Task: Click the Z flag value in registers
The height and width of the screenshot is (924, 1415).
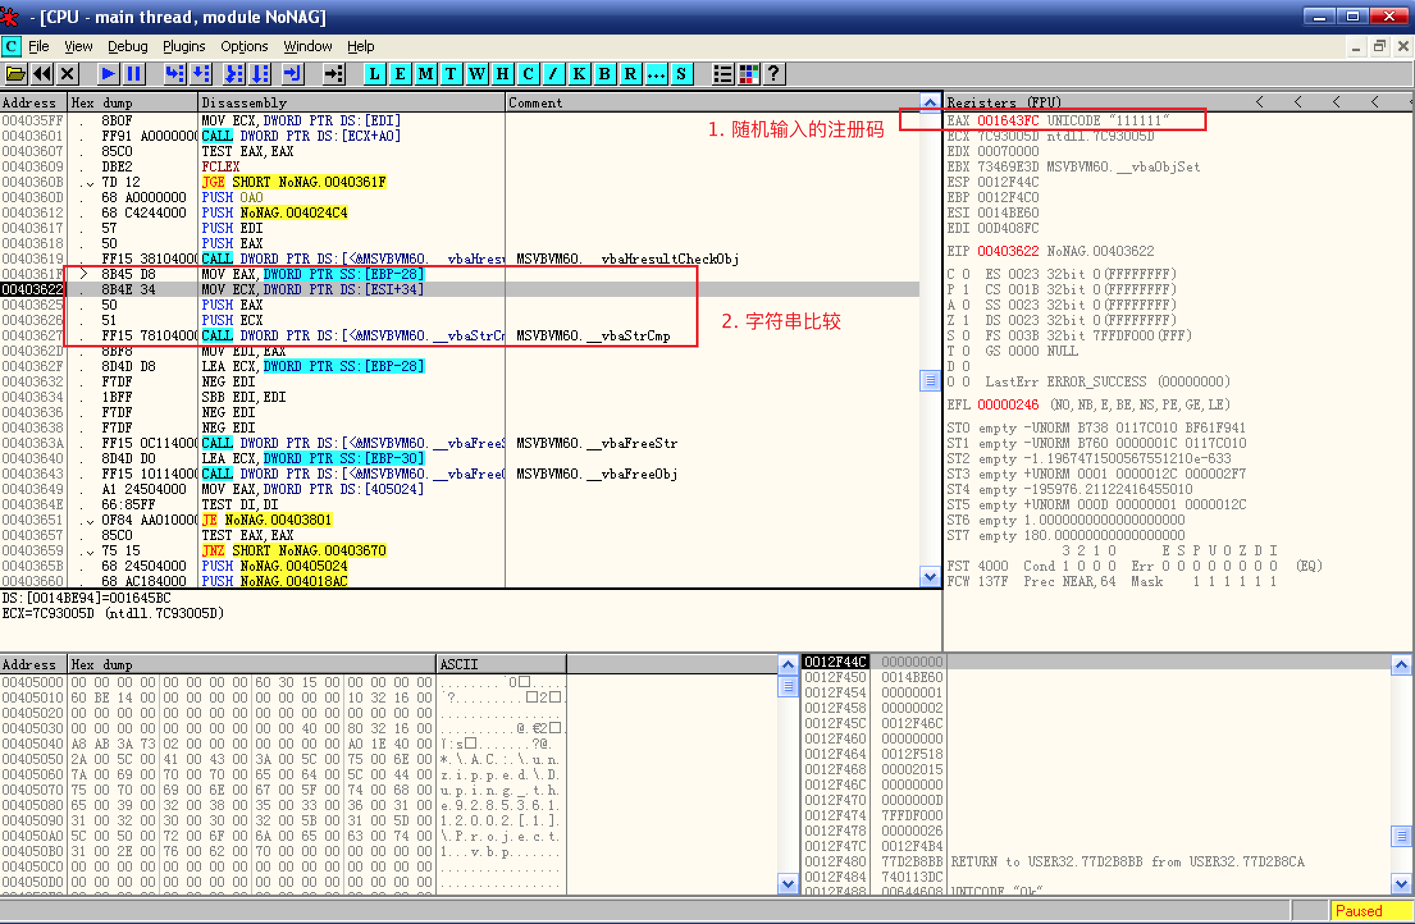Action: tap(966, 320)
